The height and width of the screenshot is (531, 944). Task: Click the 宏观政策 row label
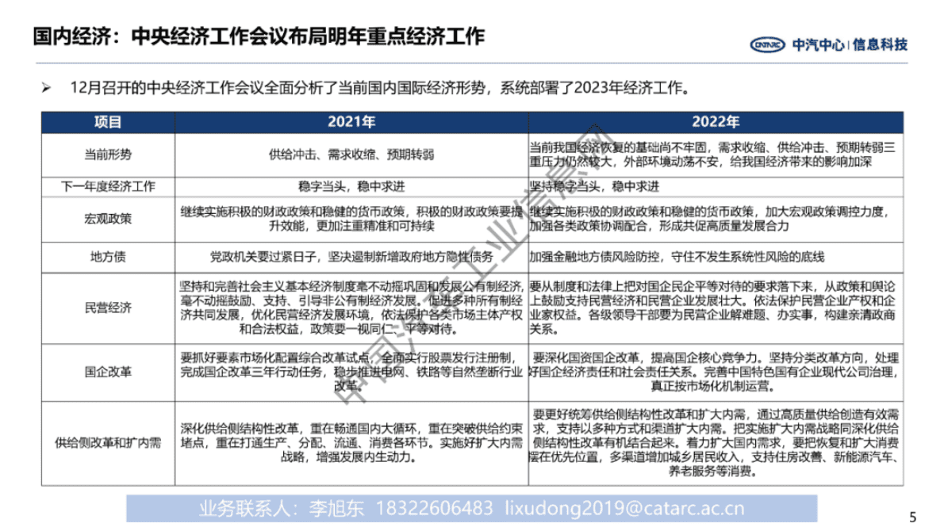(x=109, y=220)
